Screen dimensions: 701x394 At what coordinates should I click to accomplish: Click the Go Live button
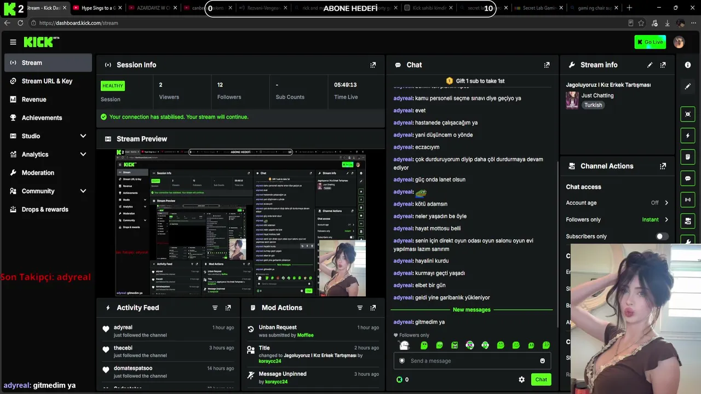click(x=650, y=42)
